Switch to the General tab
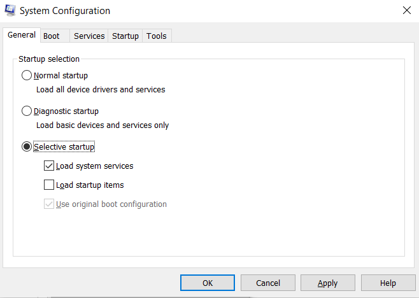The image size is (419, 298). (22, 35)
